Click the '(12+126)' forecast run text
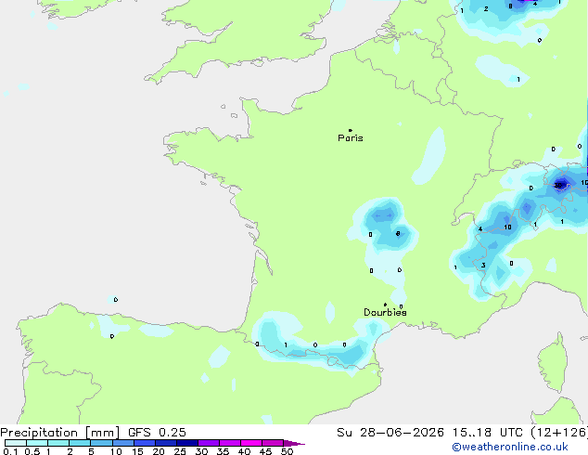 click(x=559, y=433)
